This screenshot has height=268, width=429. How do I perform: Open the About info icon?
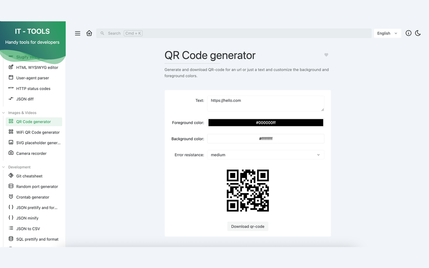408,33
